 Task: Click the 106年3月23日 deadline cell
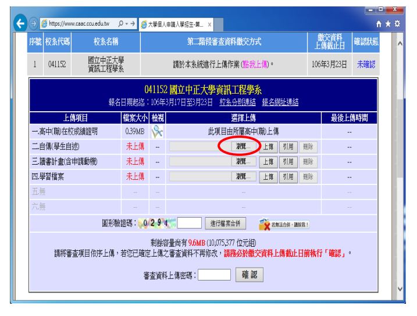tap(329, 65)
